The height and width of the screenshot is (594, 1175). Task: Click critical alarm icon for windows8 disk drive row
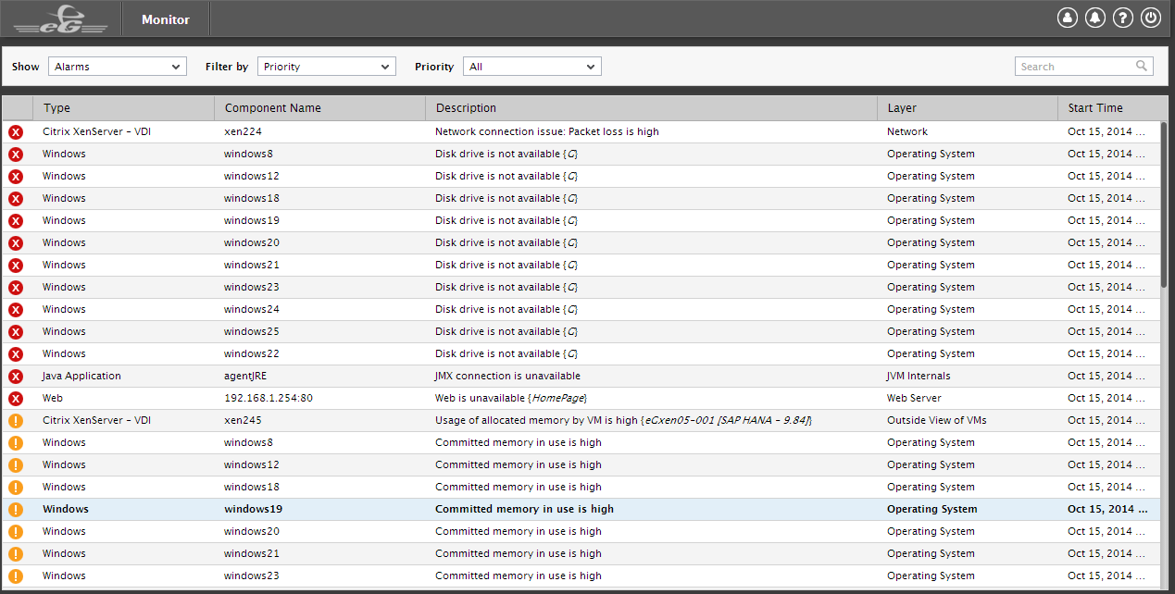(16, 154)
